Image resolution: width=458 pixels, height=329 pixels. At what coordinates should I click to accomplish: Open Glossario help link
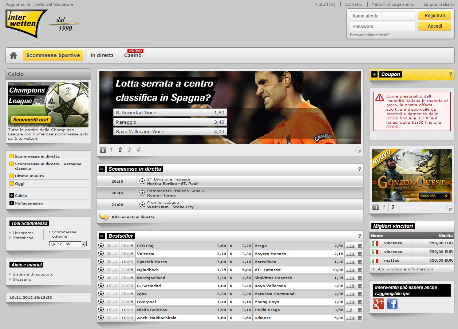[22, 279]
